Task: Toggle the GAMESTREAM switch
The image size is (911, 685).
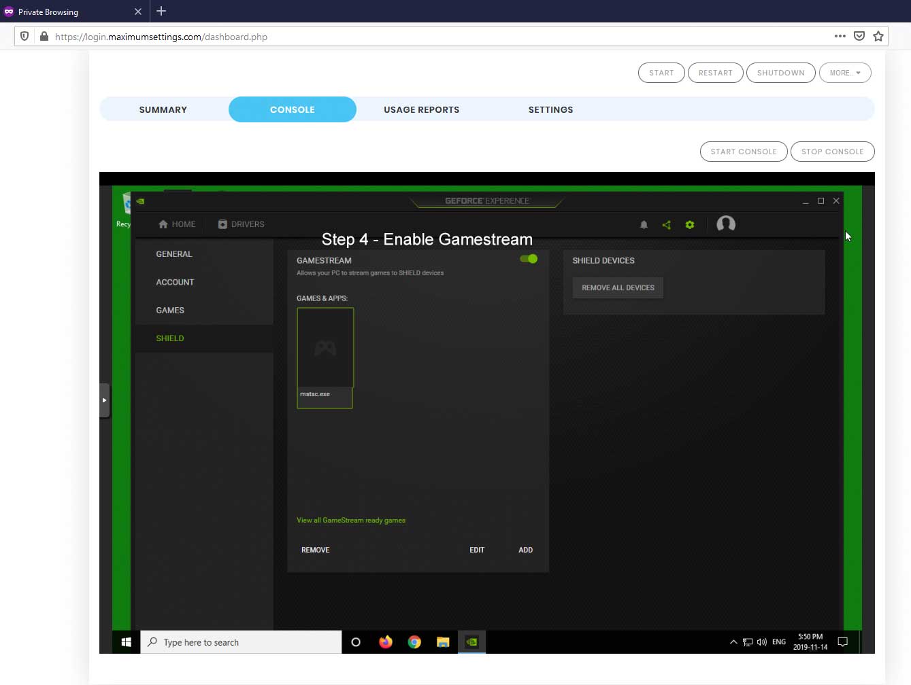Action: 529,259
